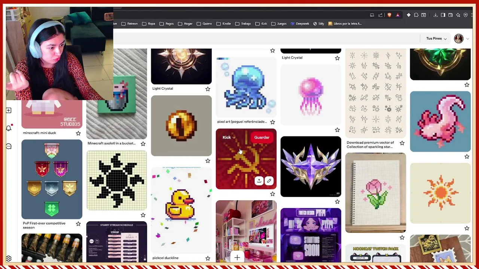
Task: Open the Sitly bookmark
Action: tap(318, 24)
